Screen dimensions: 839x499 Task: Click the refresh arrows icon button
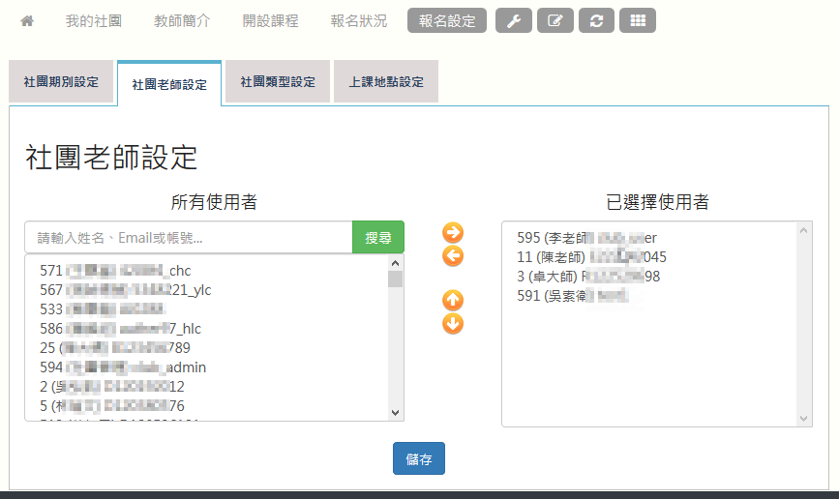(x=596, y=20)
